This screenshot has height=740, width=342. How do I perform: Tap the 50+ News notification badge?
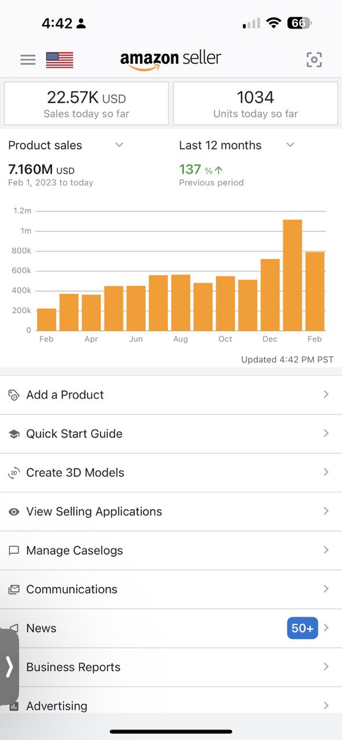point(303,628)
